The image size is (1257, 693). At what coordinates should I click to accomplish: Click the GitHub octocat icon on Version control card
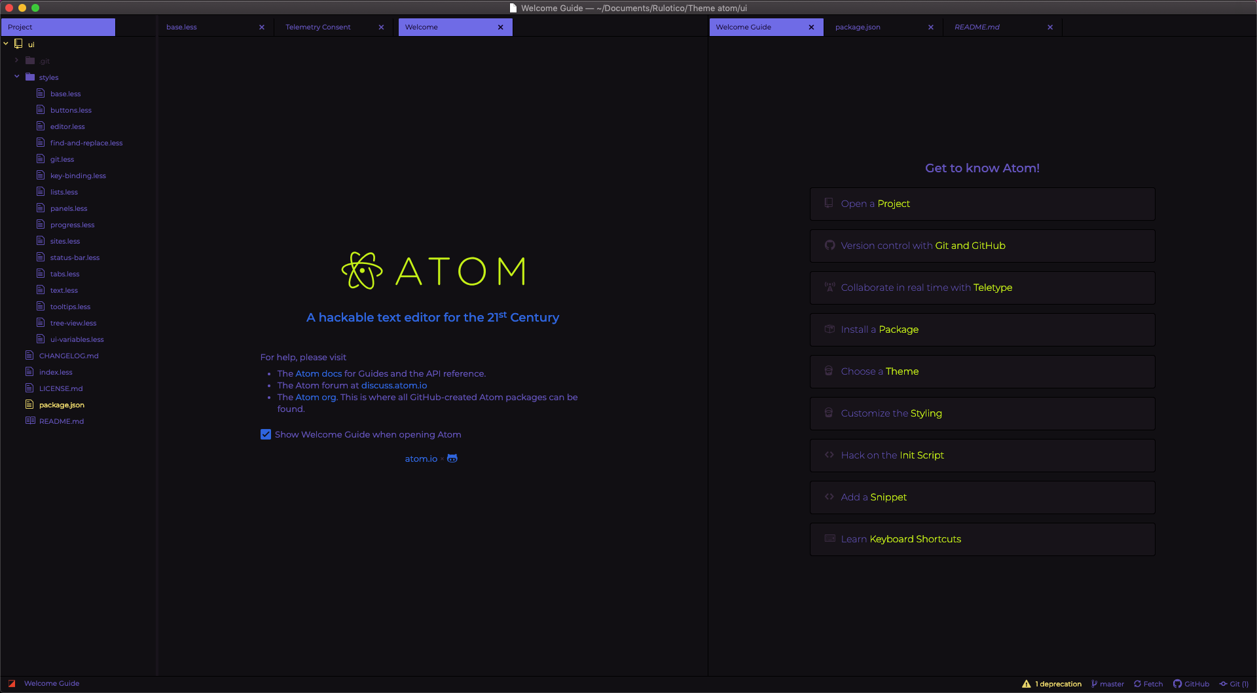click(829, 246)
